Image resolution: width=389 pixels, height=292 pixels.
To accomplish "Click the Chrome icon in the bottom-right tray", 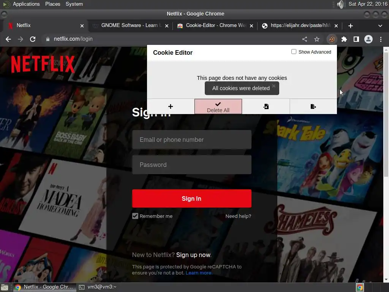I will pos(360,287).
